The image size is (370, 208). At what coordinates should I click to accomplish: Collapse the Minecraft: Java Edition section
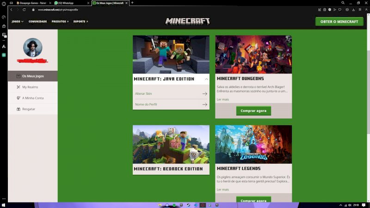click(x=206, y=79)
